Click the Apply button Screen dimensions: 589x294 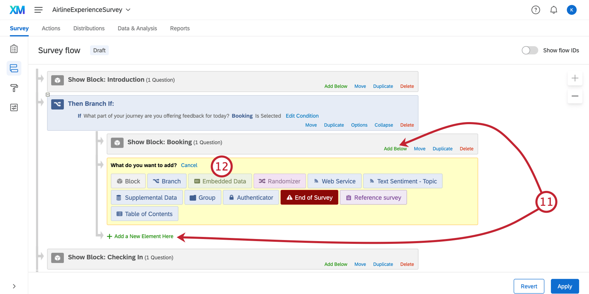(565, 286)
